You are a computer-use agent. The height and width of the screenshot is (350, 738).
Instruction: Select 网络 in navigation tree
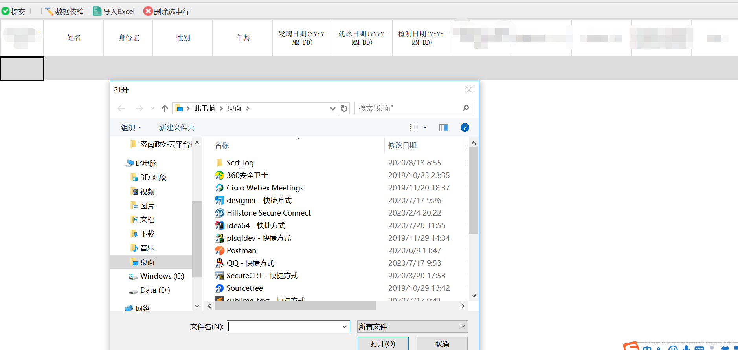pos(138,308)
